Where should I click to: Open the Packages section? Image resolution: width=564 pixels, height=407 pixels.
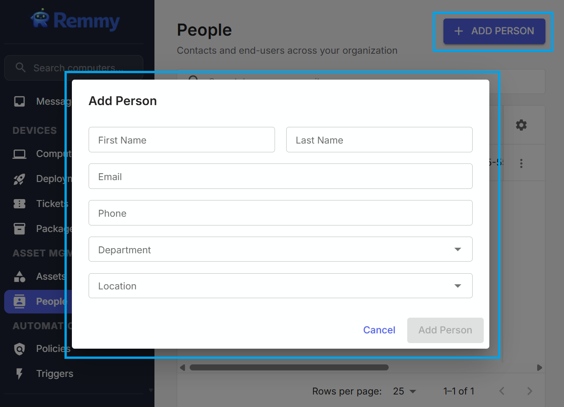tap(20, 228)
